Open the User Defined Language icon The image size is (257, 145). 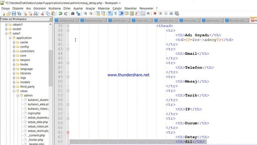coord(126,14)
